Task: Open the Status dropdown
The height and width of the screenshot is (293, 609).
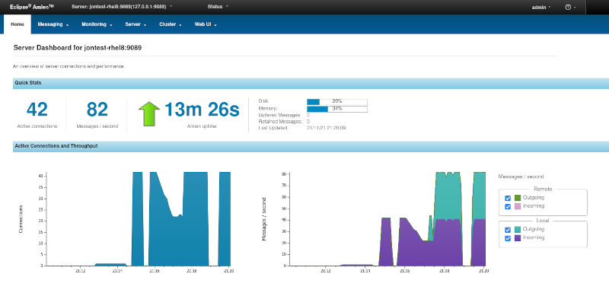Action: [x=218, y=7]
